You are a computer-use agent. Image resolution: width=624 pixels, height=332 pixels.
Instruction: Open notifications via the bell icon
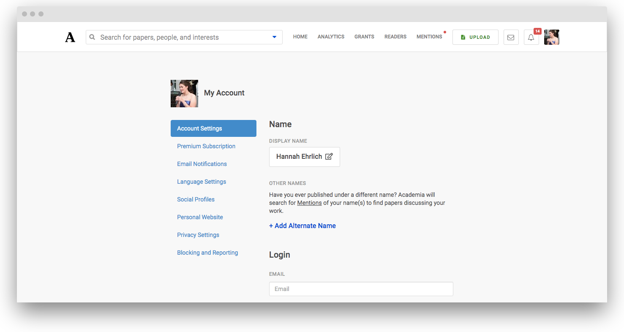[x=531, y=38]
